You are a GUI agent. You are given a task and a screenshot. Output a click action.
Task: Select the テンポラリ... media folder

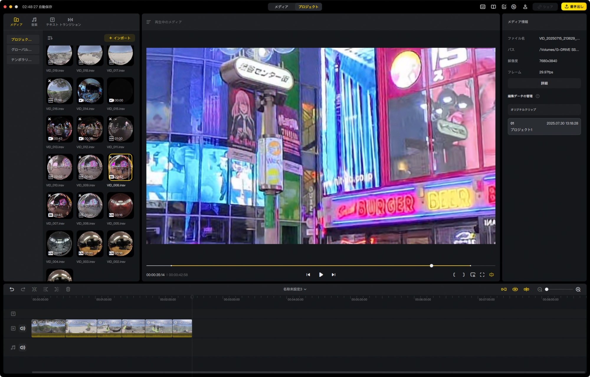click(23, 59)
